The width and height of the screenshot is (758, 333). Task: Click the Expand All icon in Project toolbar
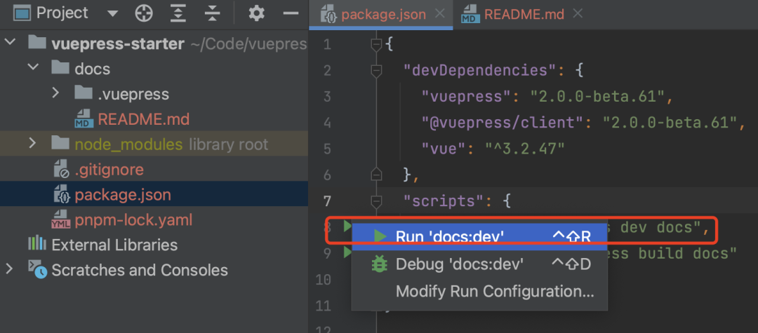pos(179,13)
